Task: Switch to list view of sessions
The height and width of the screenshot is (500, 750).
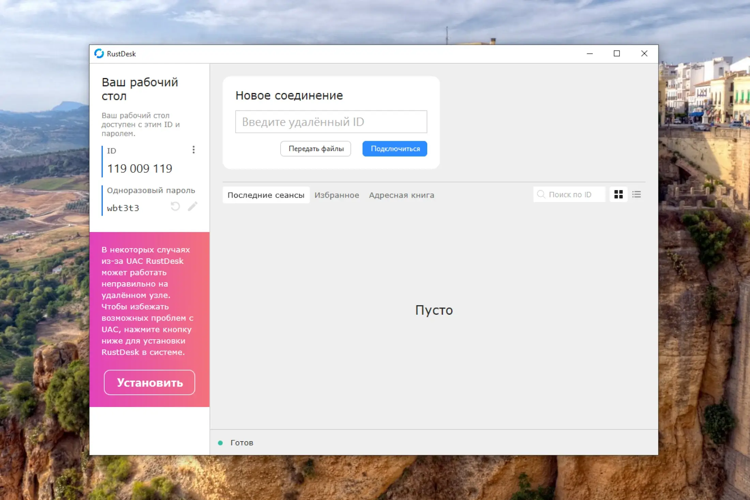Action: click(x=636, y=194)
